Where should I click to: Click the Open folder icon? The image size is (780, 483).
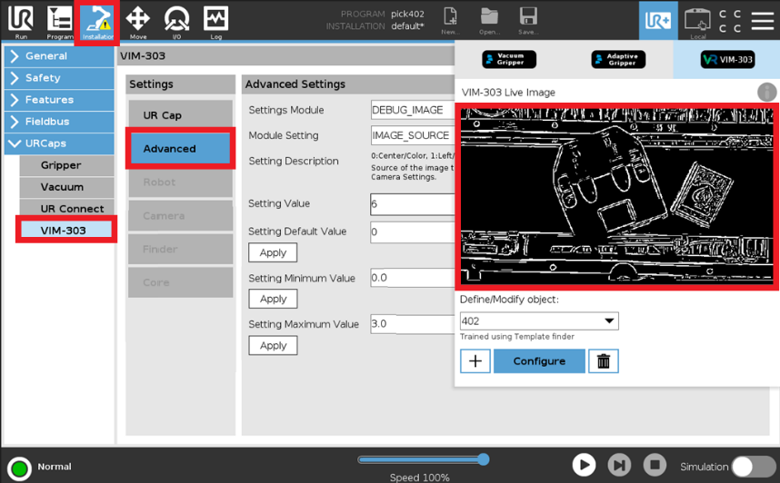coord(489,20)
